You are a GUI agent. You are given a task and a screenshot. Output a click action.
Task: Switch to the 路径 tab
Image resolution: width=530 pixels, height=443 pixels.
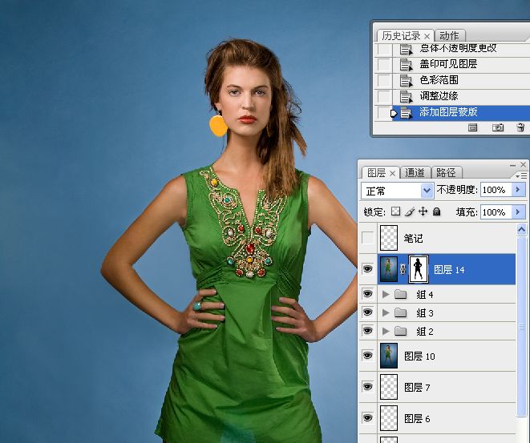click(x=446, y=172)
